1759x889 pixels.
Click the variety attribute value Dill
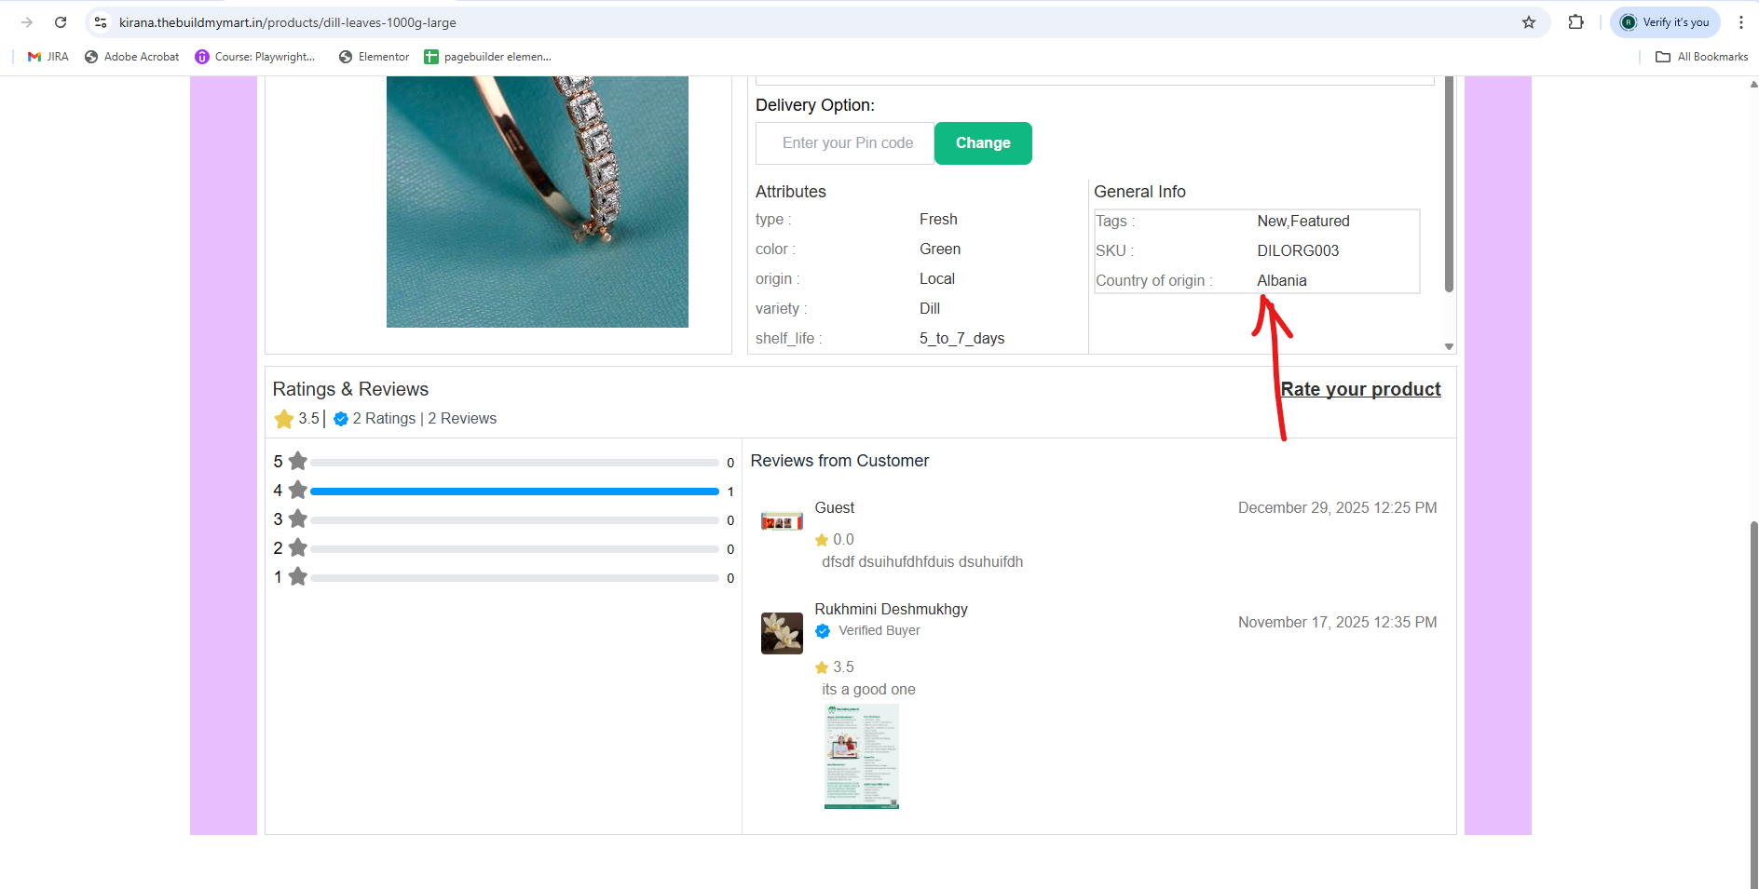(930, 309)
